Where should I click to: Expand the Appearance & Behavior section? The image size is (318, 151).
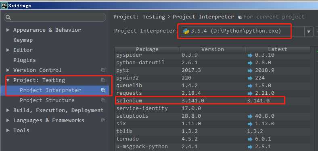[x=8, y=30]
